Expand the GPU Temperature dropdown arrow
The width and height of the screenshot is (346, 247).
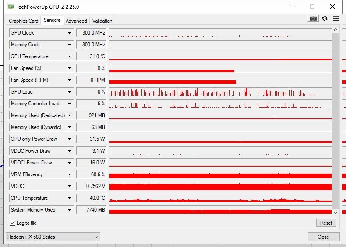[x=69, y=56]
